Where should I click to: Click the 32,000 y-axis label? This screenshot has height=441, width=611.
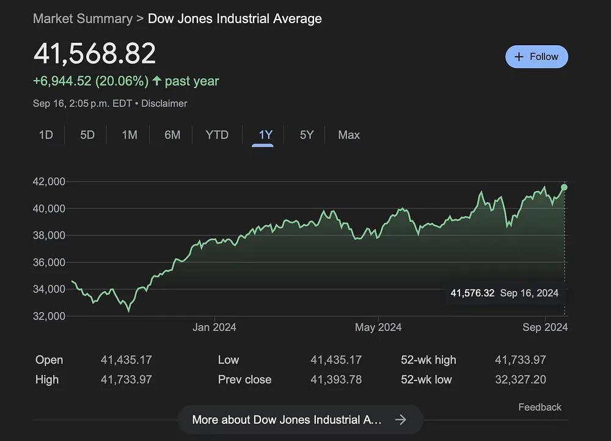click(x=49, y=316)
